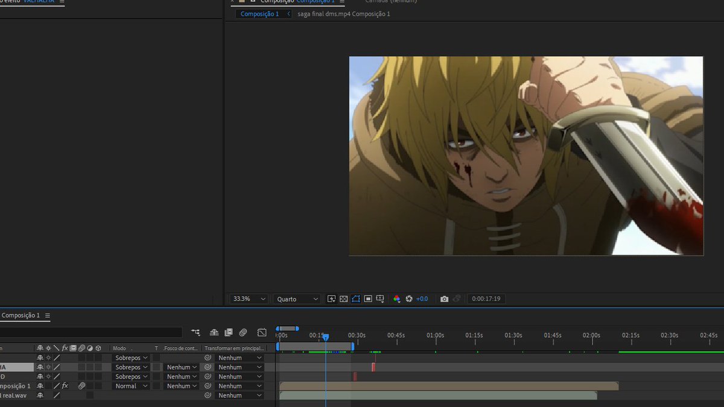Open the composition mini-flowchart icon

pos(195,332)
